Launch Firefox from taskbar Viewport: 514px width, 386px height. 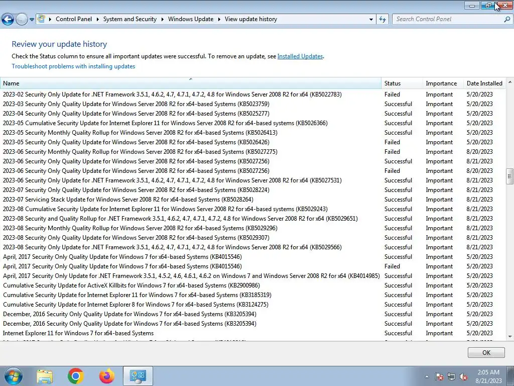point(107,376)
